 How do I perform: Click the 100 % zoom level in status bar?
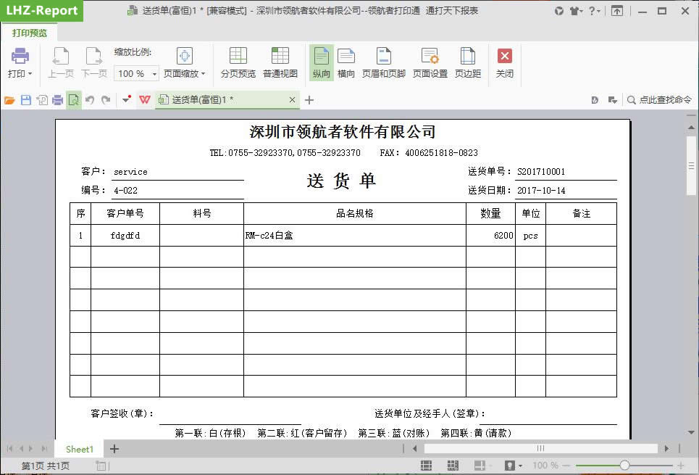pos(545,466)
